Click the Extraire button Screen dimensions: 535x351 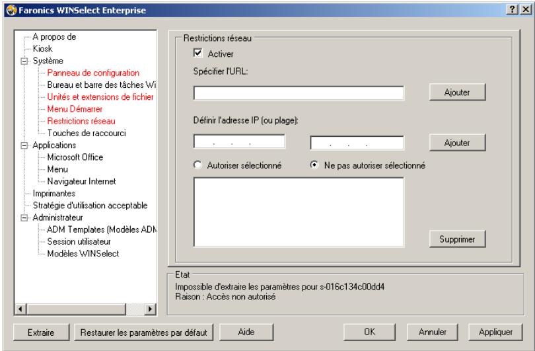click(x=42, y=332)
